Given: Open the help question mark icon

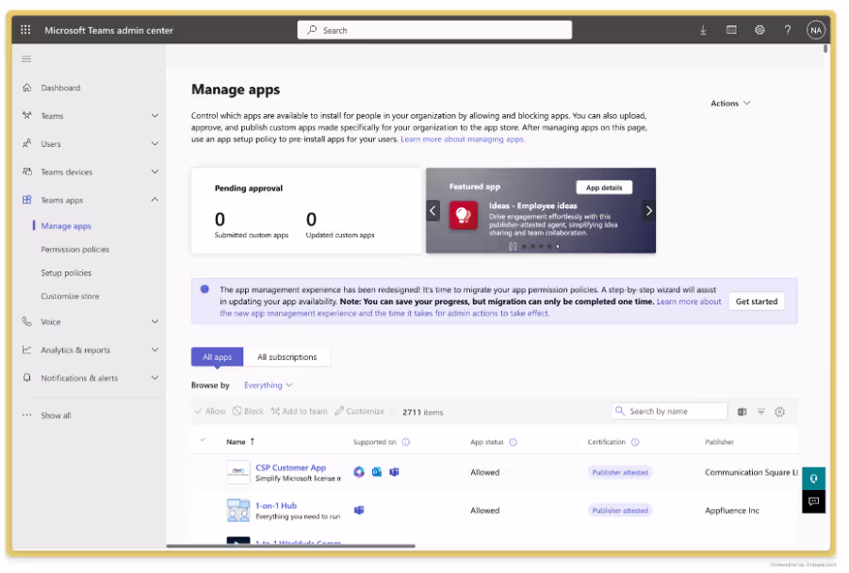Looking at the screenshot, I should [787, 30].
